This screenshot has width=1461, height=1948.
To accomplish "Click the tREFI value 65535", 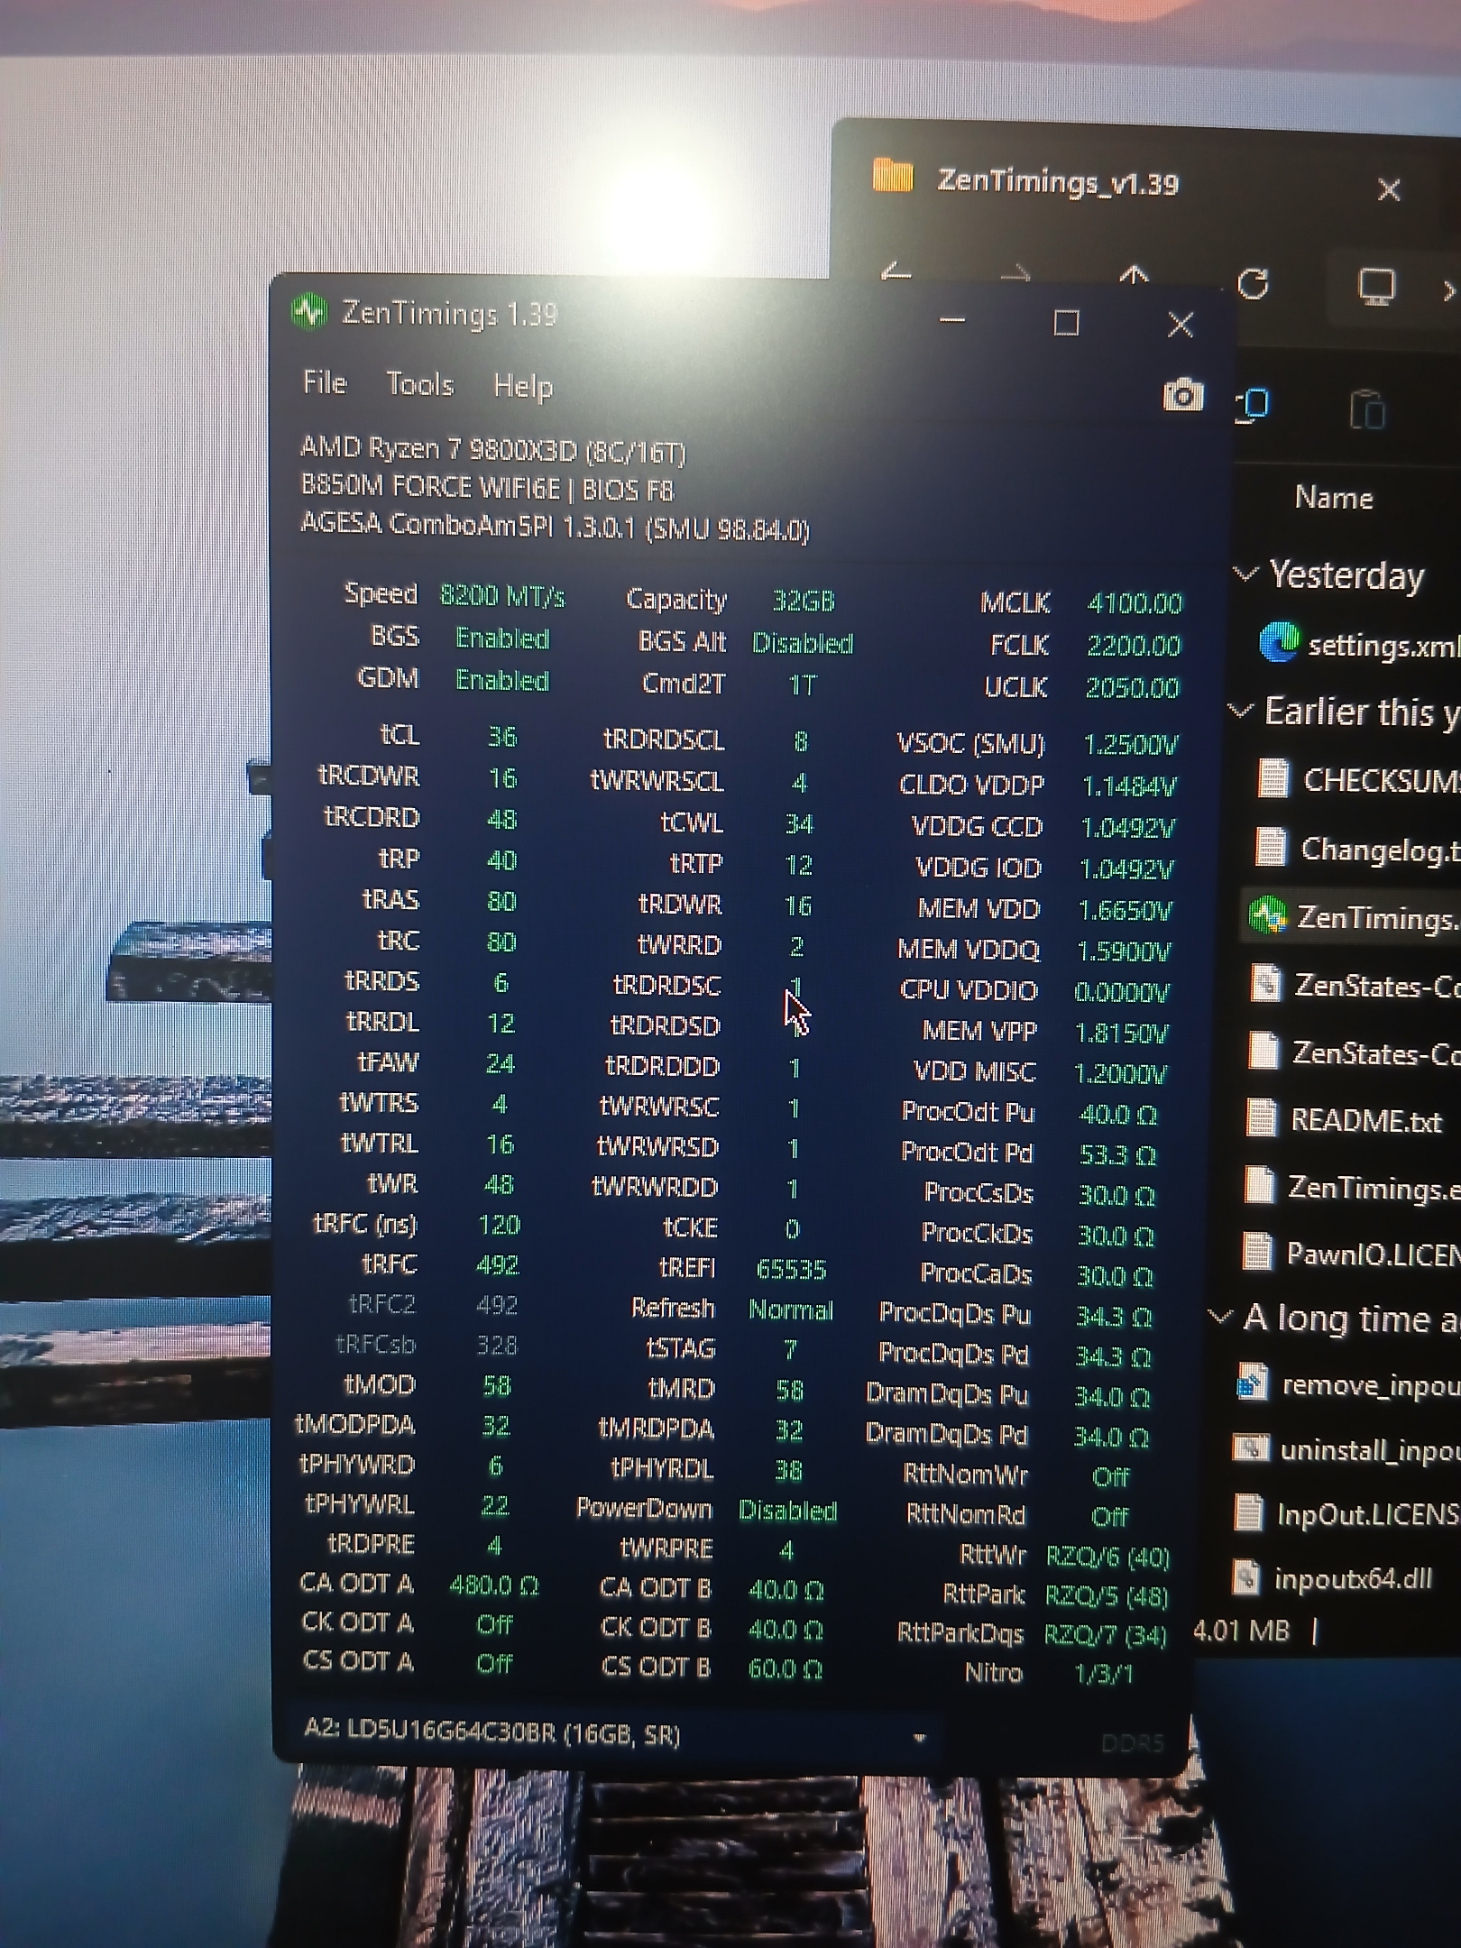I will pyautogui.click(x=791, y=1269).
